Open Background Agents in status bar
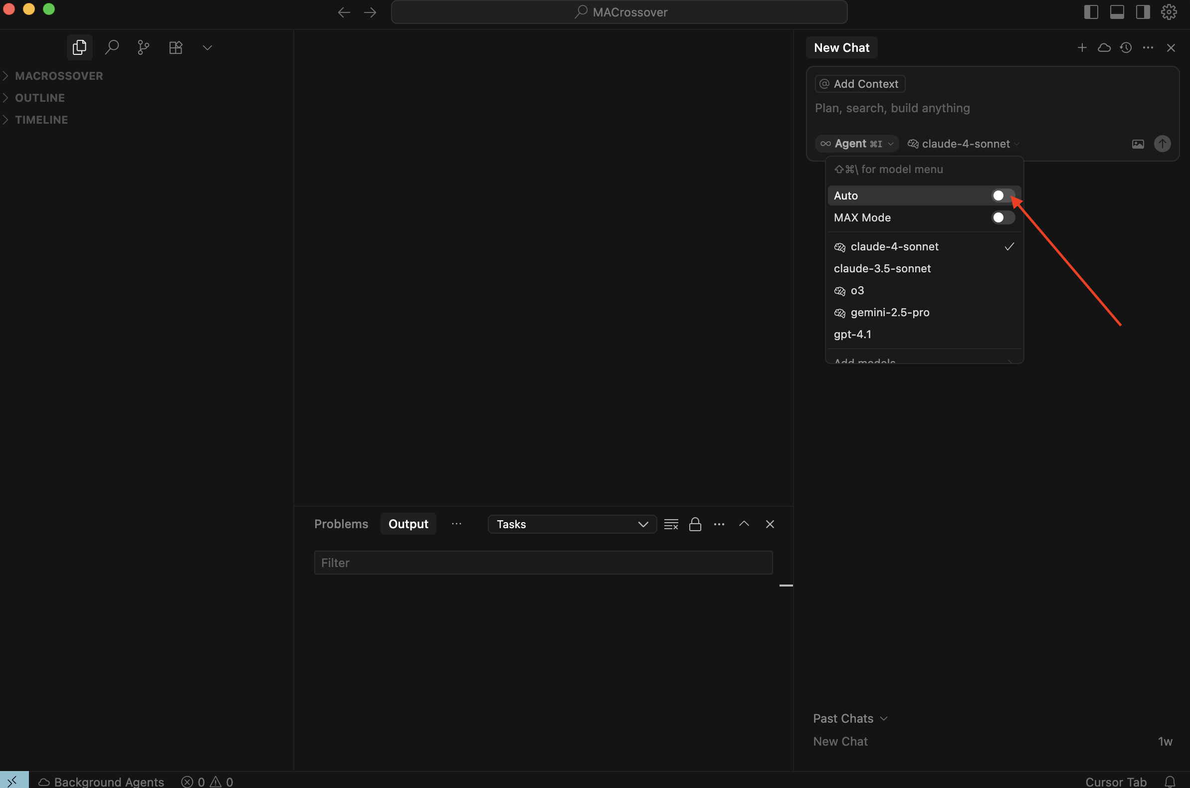The image size is (1190, 788). [x=102, y=781]
